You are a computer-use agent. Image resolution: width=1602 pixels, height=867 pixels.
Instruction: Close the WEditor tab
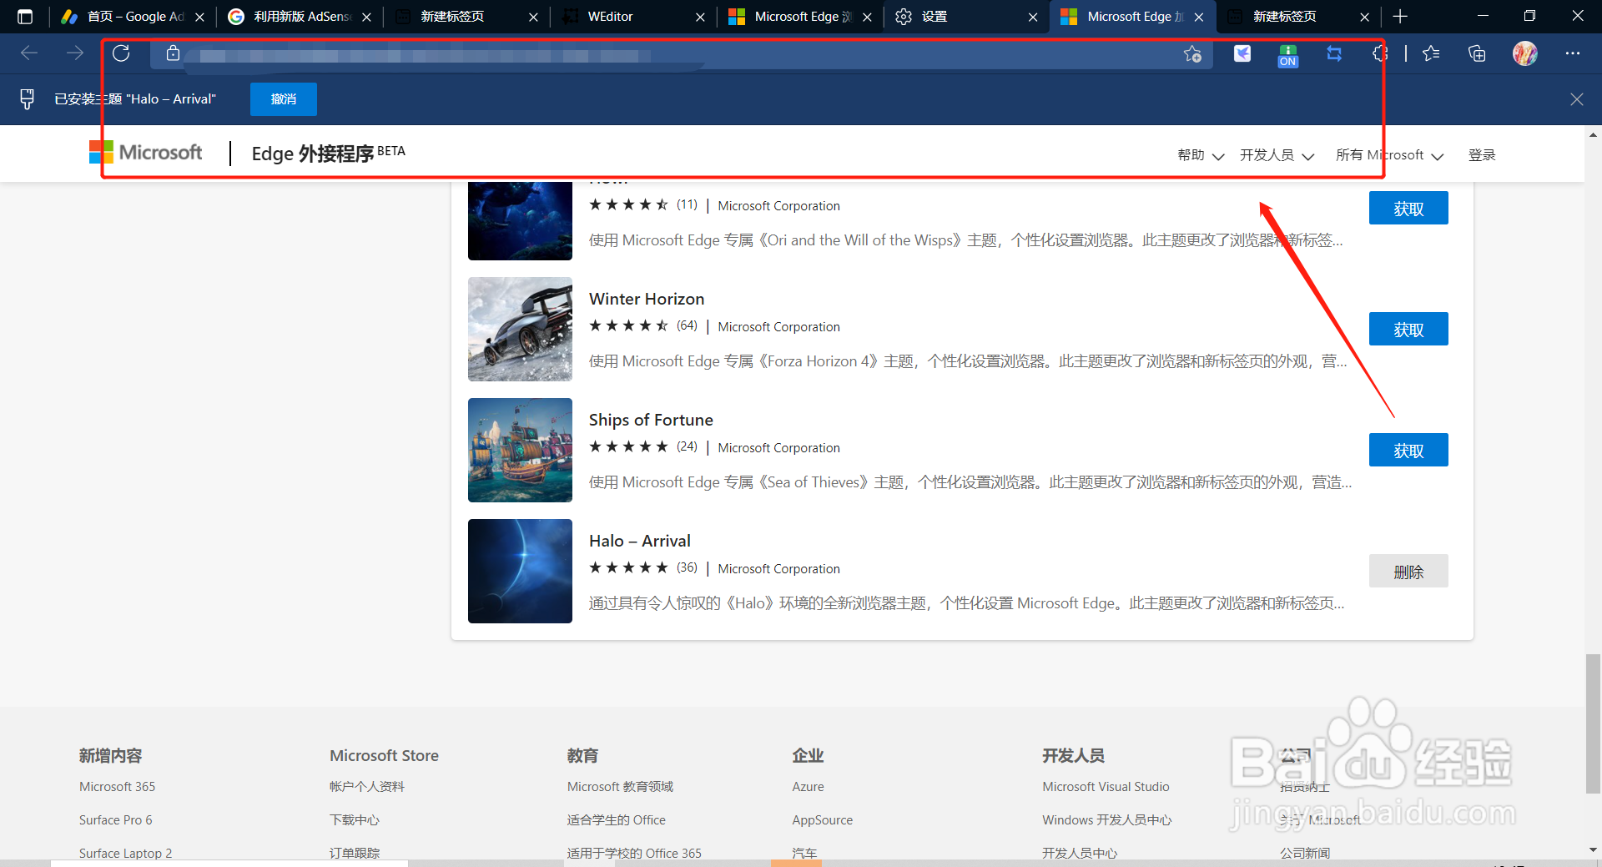tap(700, 17)
